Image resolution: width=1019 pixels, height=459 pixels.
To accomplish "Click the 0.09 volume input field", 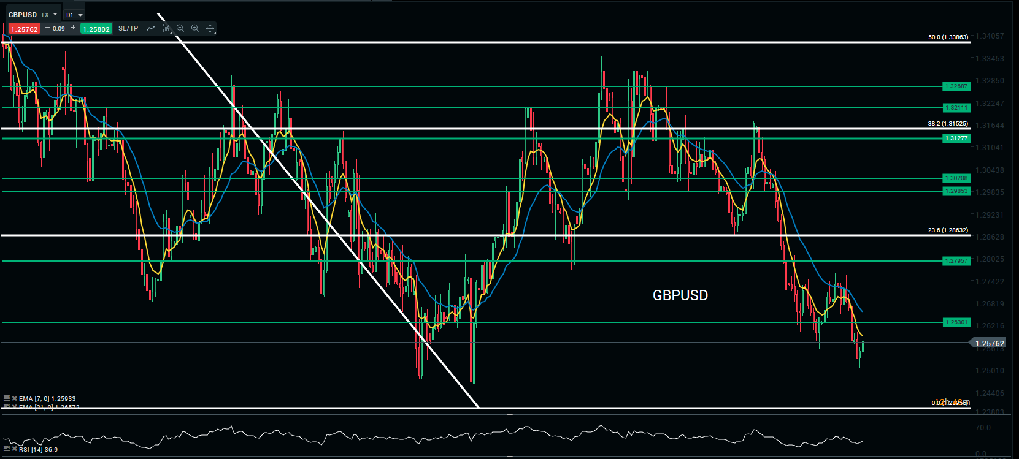I will coord(60,28).
